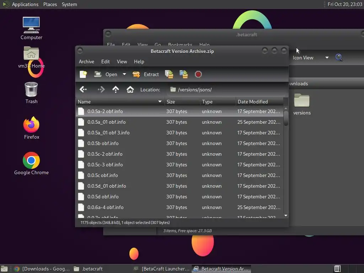Viewport: 364px width, 273px height.
Task: Click Extract in the archive toolbar
Action: tap(145, 74)
